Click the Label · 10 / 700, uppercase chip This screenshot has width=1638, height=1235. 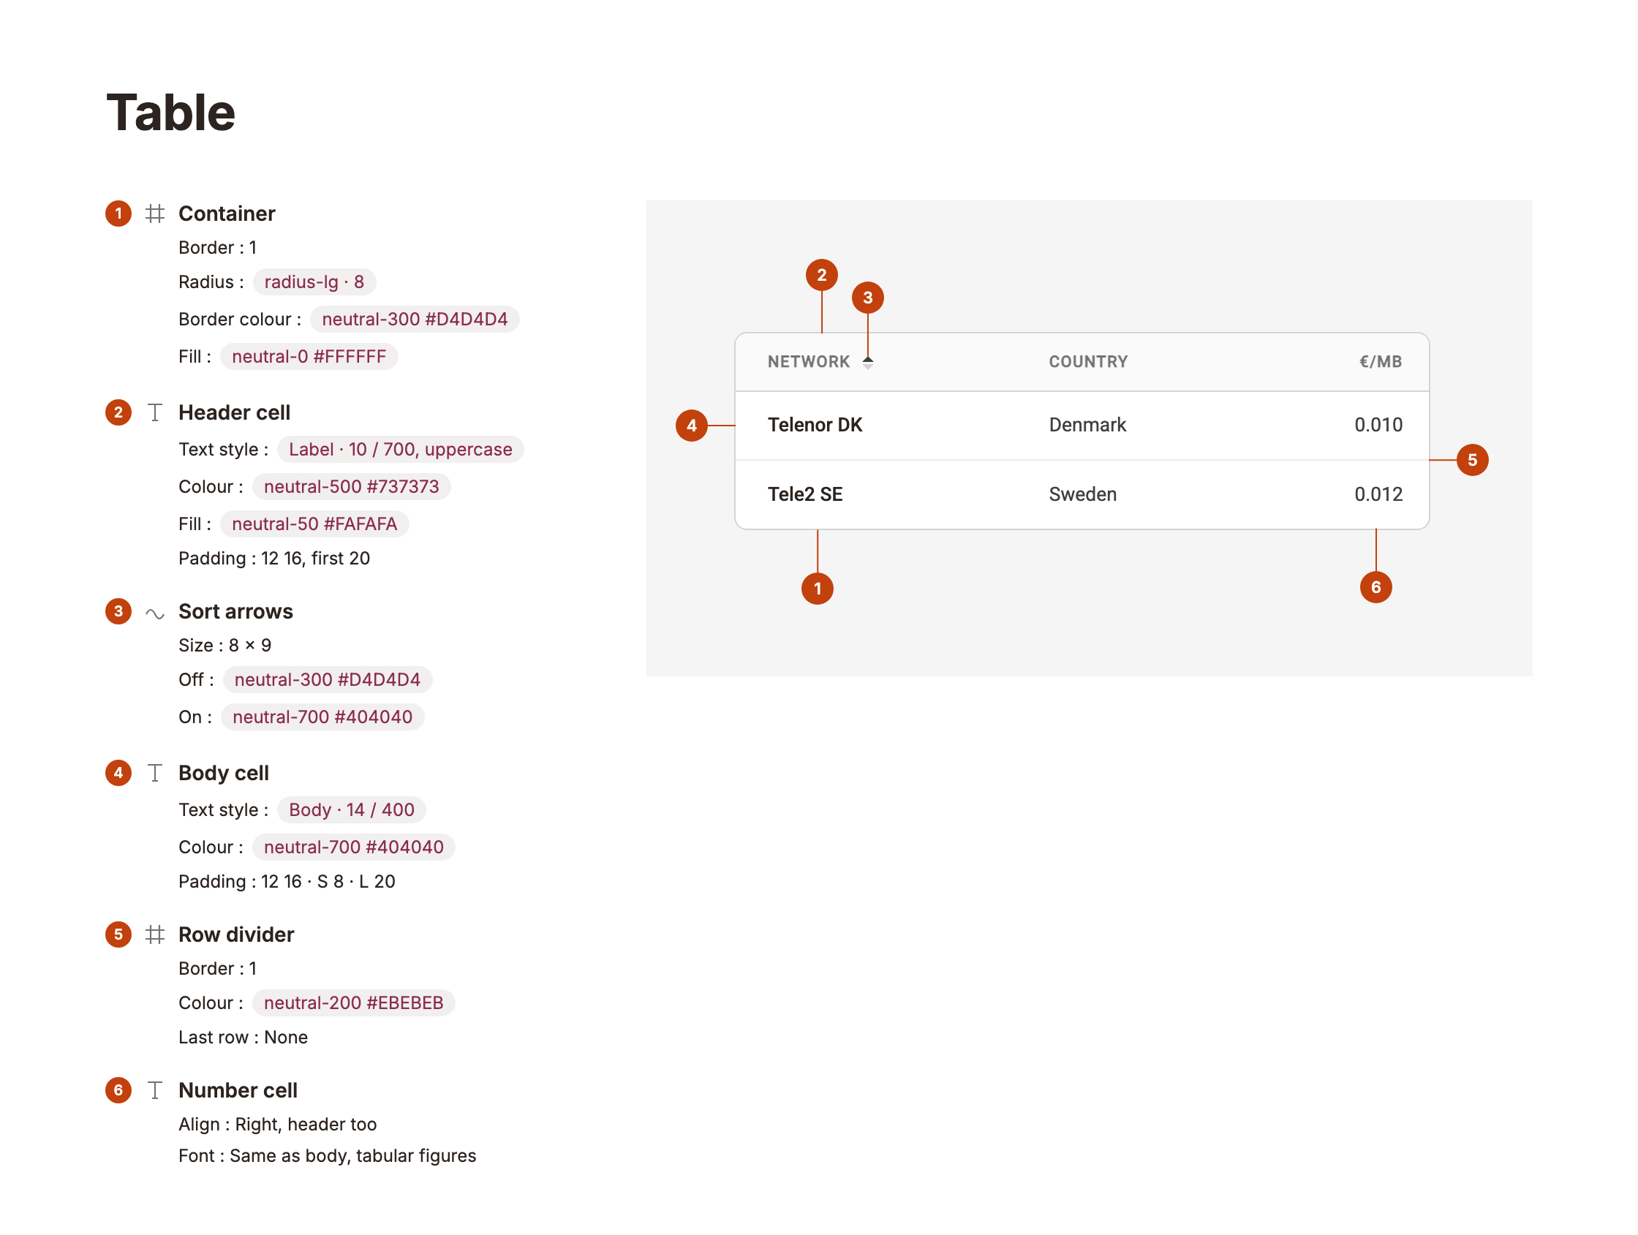click(400, 450)
